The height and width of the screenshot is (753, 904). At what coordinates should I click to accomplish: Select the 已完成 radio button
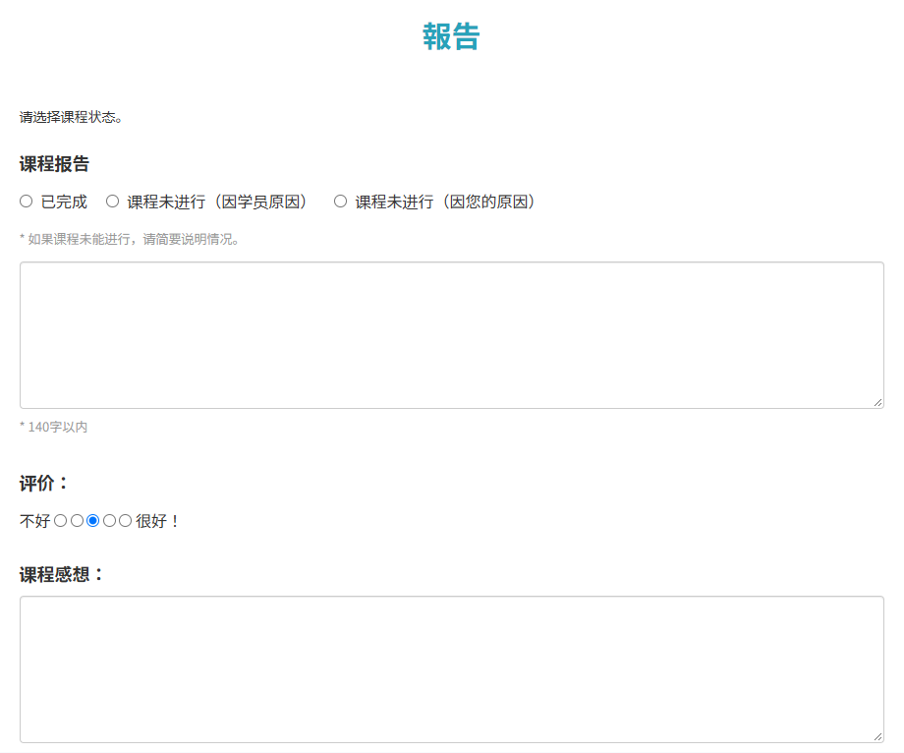[x=26, y=202]
